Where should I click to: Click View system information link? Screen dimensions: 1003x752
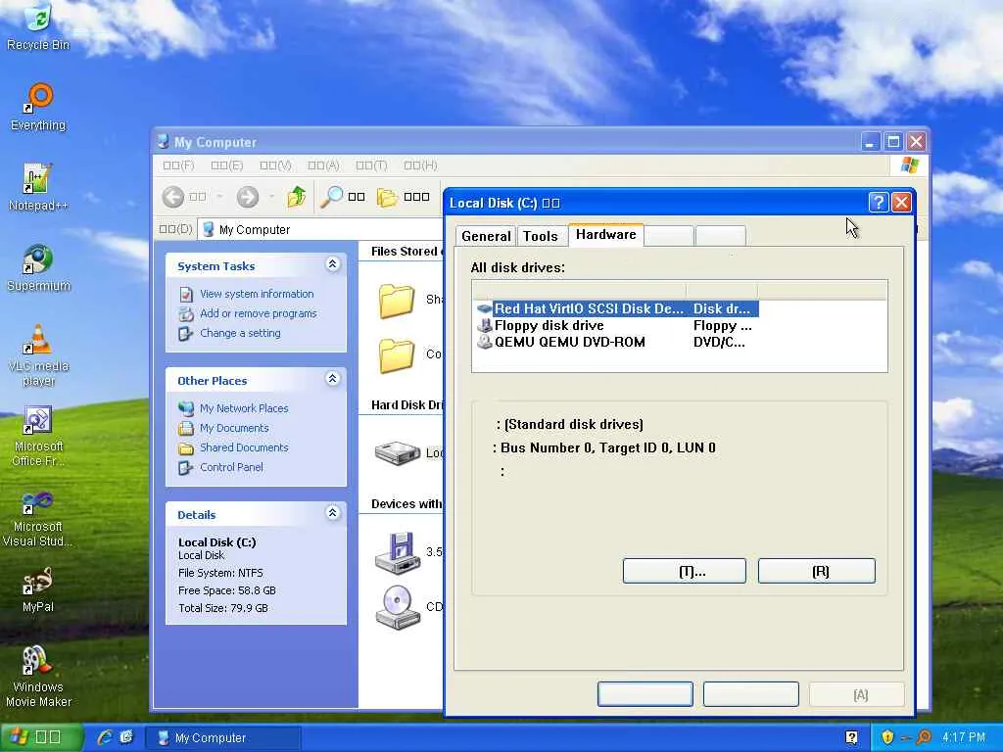point(257,294)
